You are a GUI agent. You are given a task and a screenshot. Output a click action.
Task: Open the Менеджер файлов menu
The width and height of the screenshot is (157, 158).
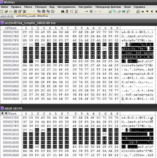point(108,7)
